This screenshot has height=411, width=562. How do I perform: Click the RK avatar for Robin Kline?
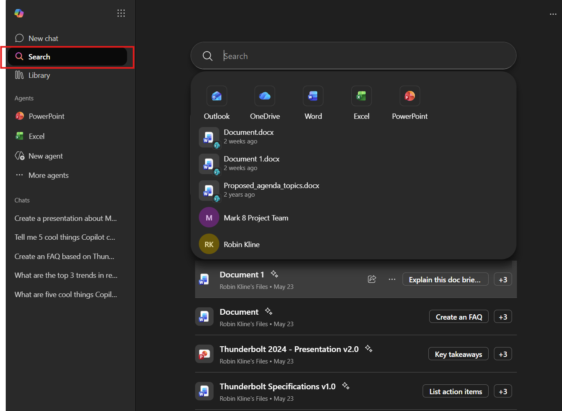tap(209, 244)
